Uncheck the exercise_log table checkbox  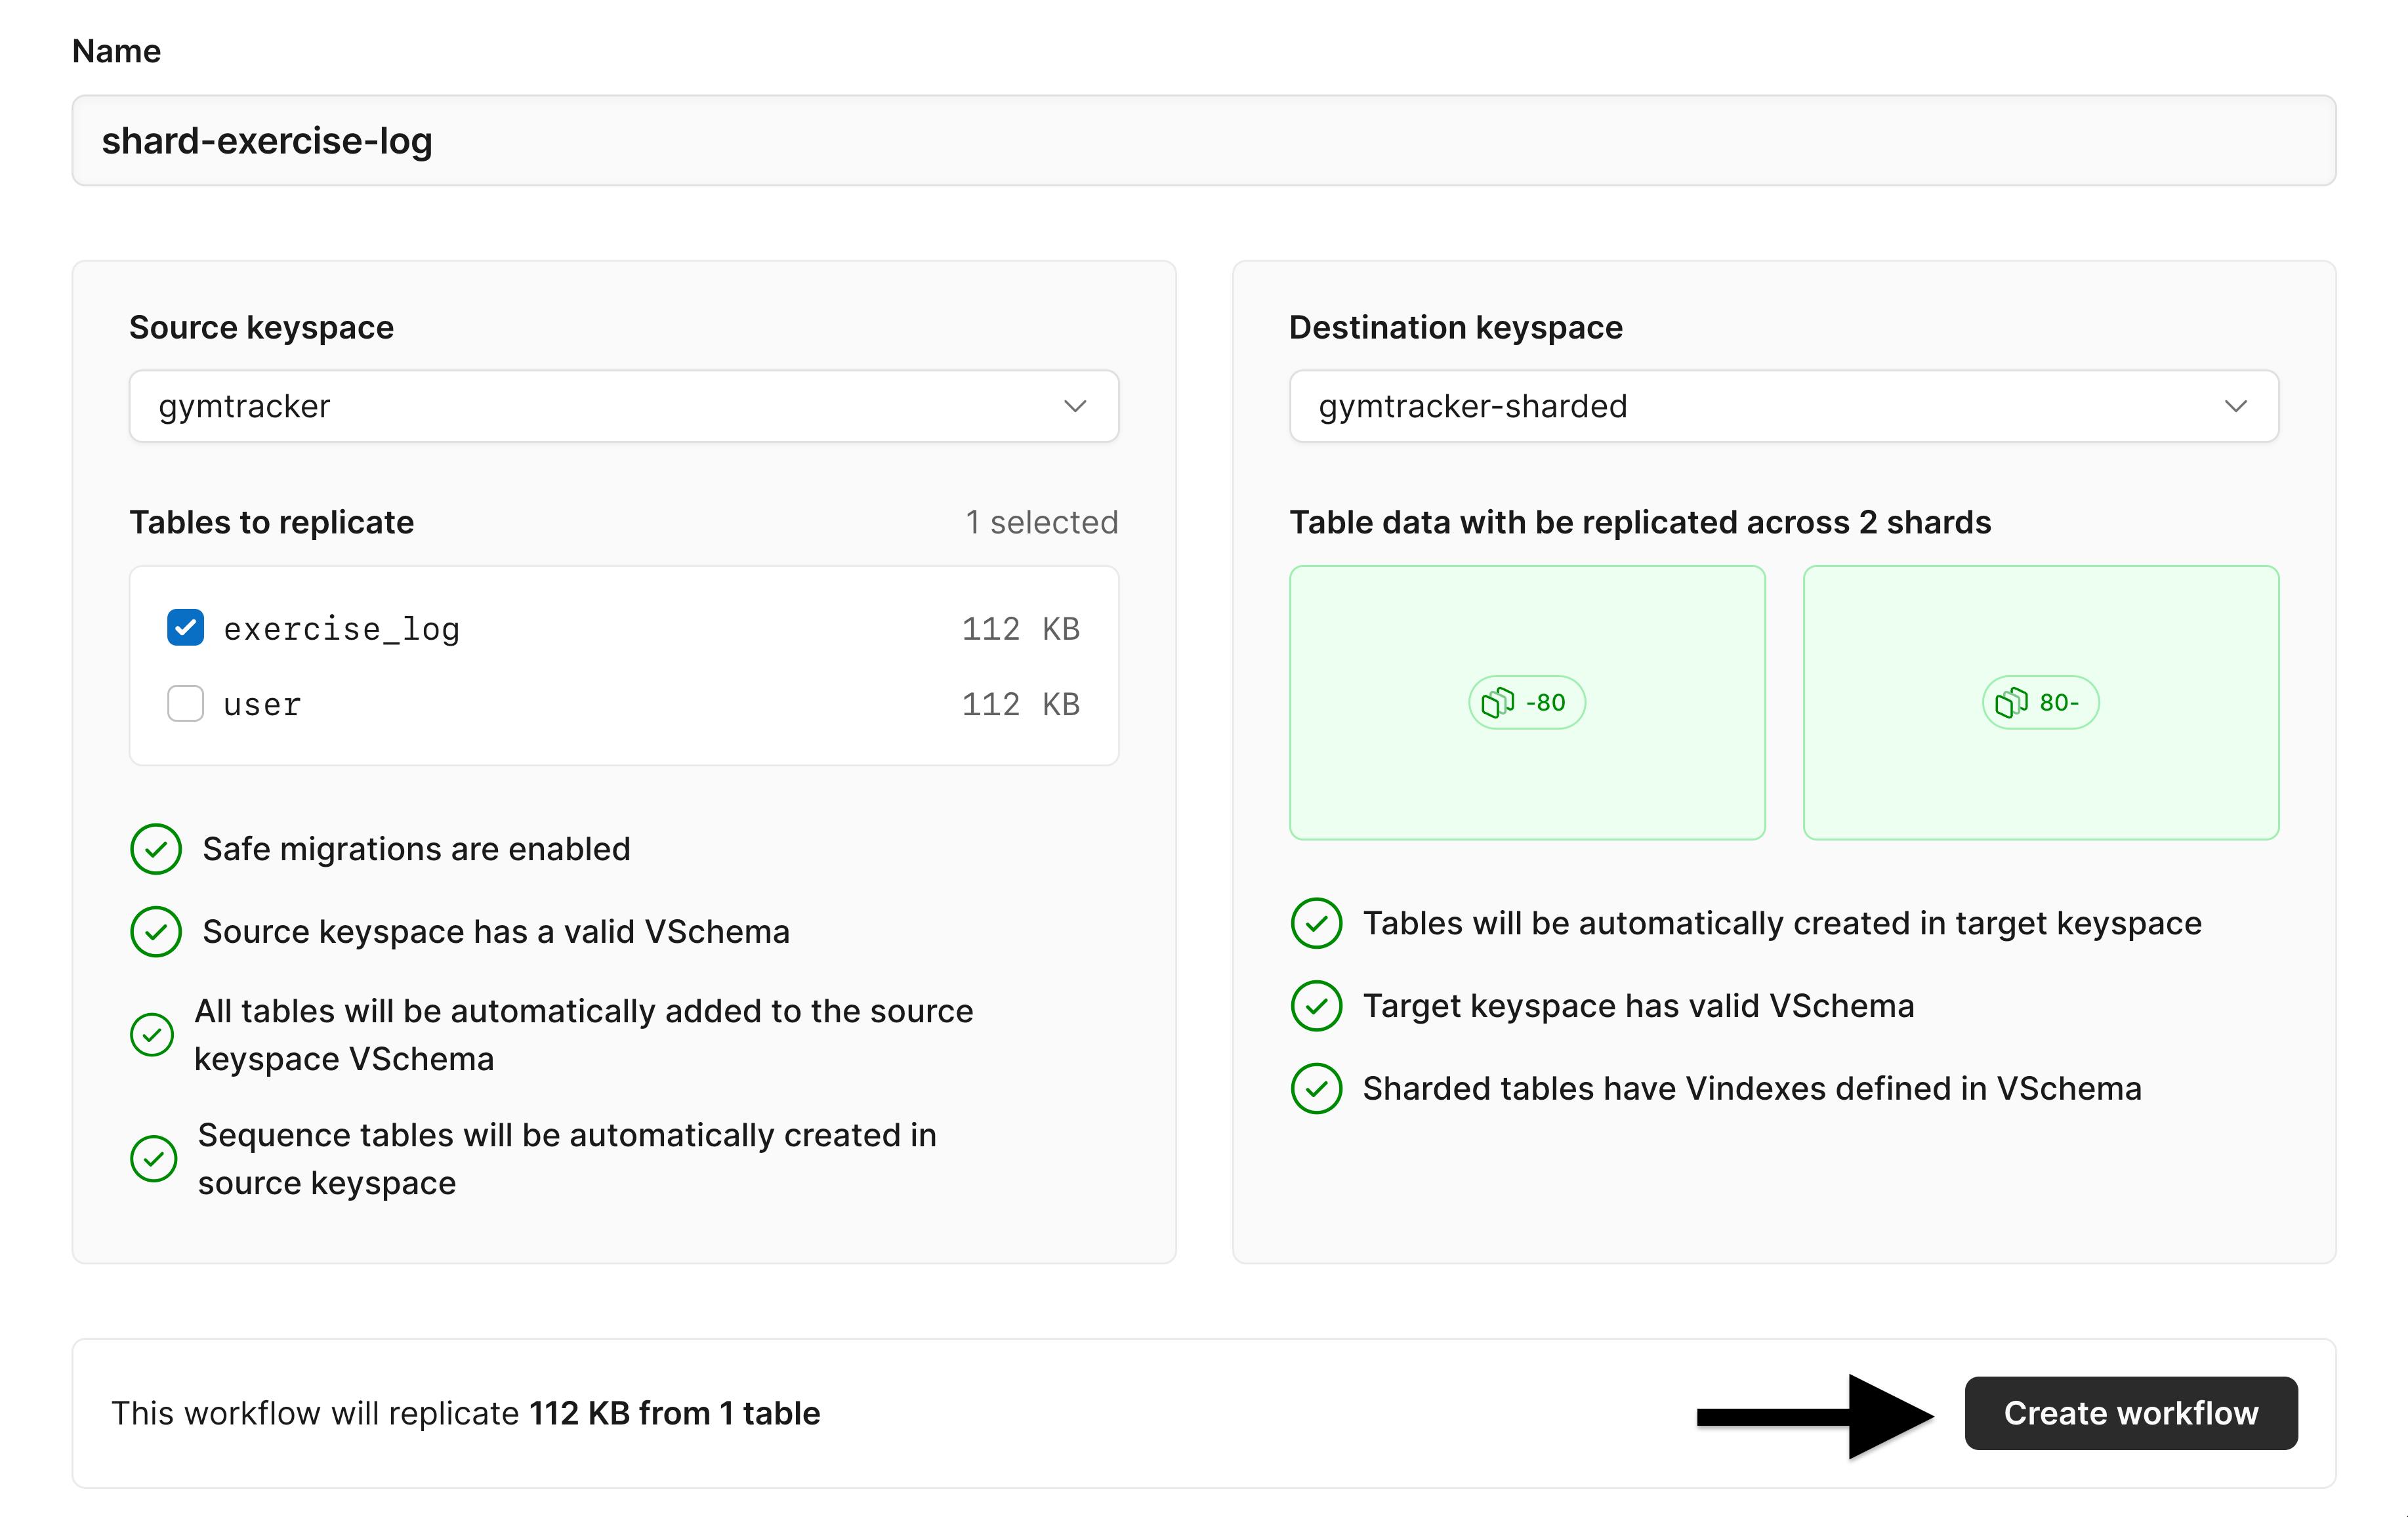coord(185,628)
